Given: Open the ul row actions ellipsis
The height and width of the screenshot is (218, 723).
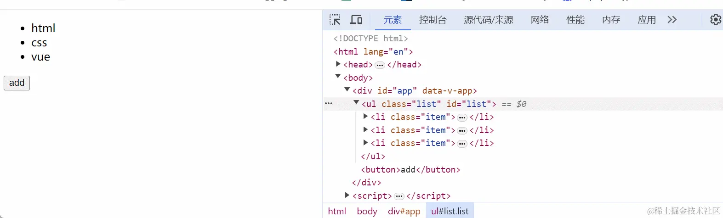Looking at the screenshot, I should pos(329,104).
